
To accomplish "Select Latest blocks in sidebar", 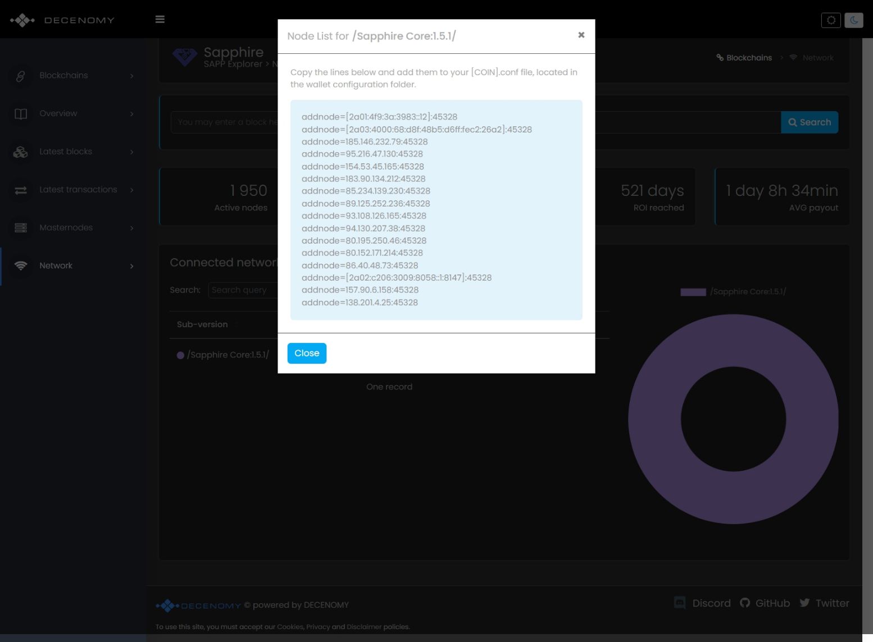I will coord(66,152).
